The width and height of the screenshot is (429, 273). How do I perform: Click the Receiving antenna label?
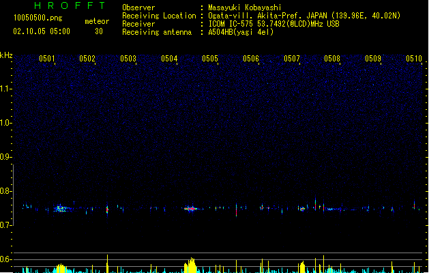[x=157, y=32]
